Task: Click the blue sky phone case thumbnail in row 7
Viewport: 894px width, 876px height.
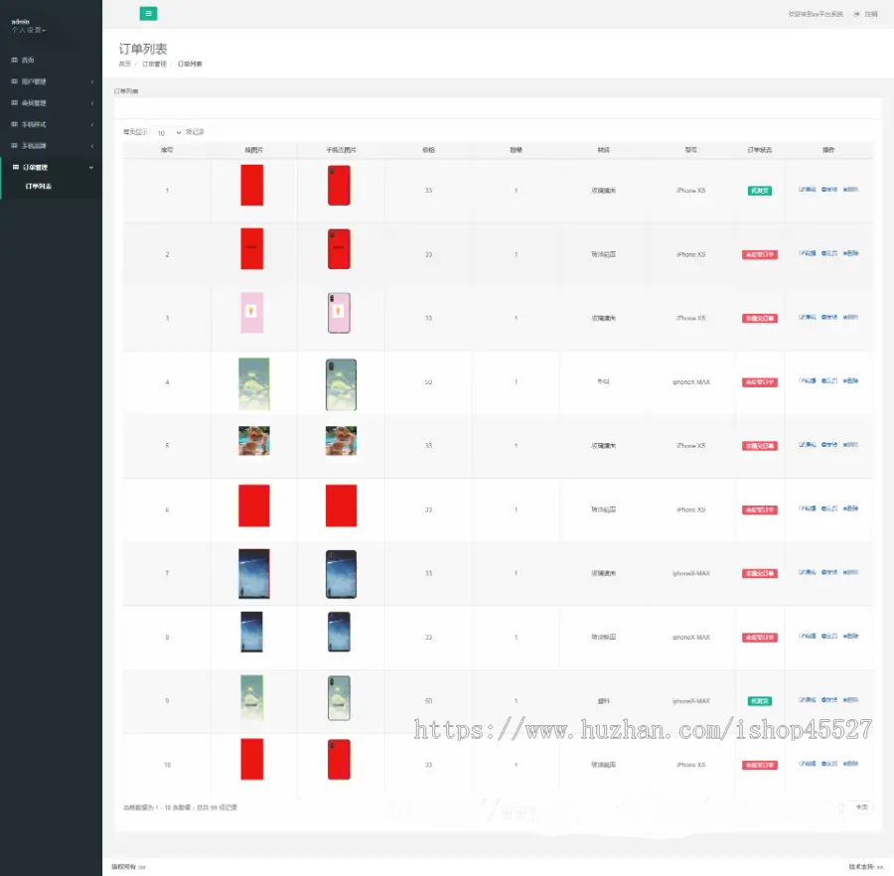Action: pyautogui.click(x=341, y=574)
